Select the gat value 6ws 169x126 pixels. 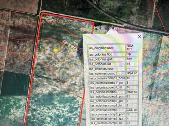point(132,59)
